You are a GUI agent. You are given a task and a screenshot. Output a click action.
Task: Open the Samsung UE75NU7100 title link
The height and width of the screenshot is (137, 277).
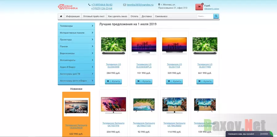[144, 124]
